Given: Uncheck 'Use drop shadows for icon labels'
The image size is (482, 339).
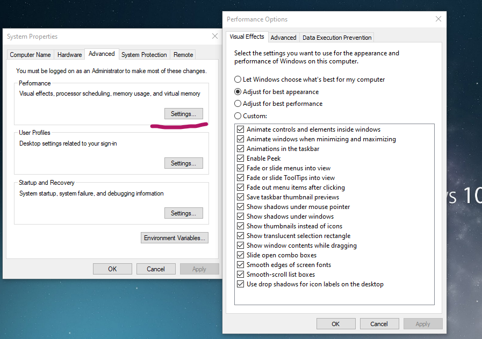Looking at the screenshot, I should click(240, 284).
